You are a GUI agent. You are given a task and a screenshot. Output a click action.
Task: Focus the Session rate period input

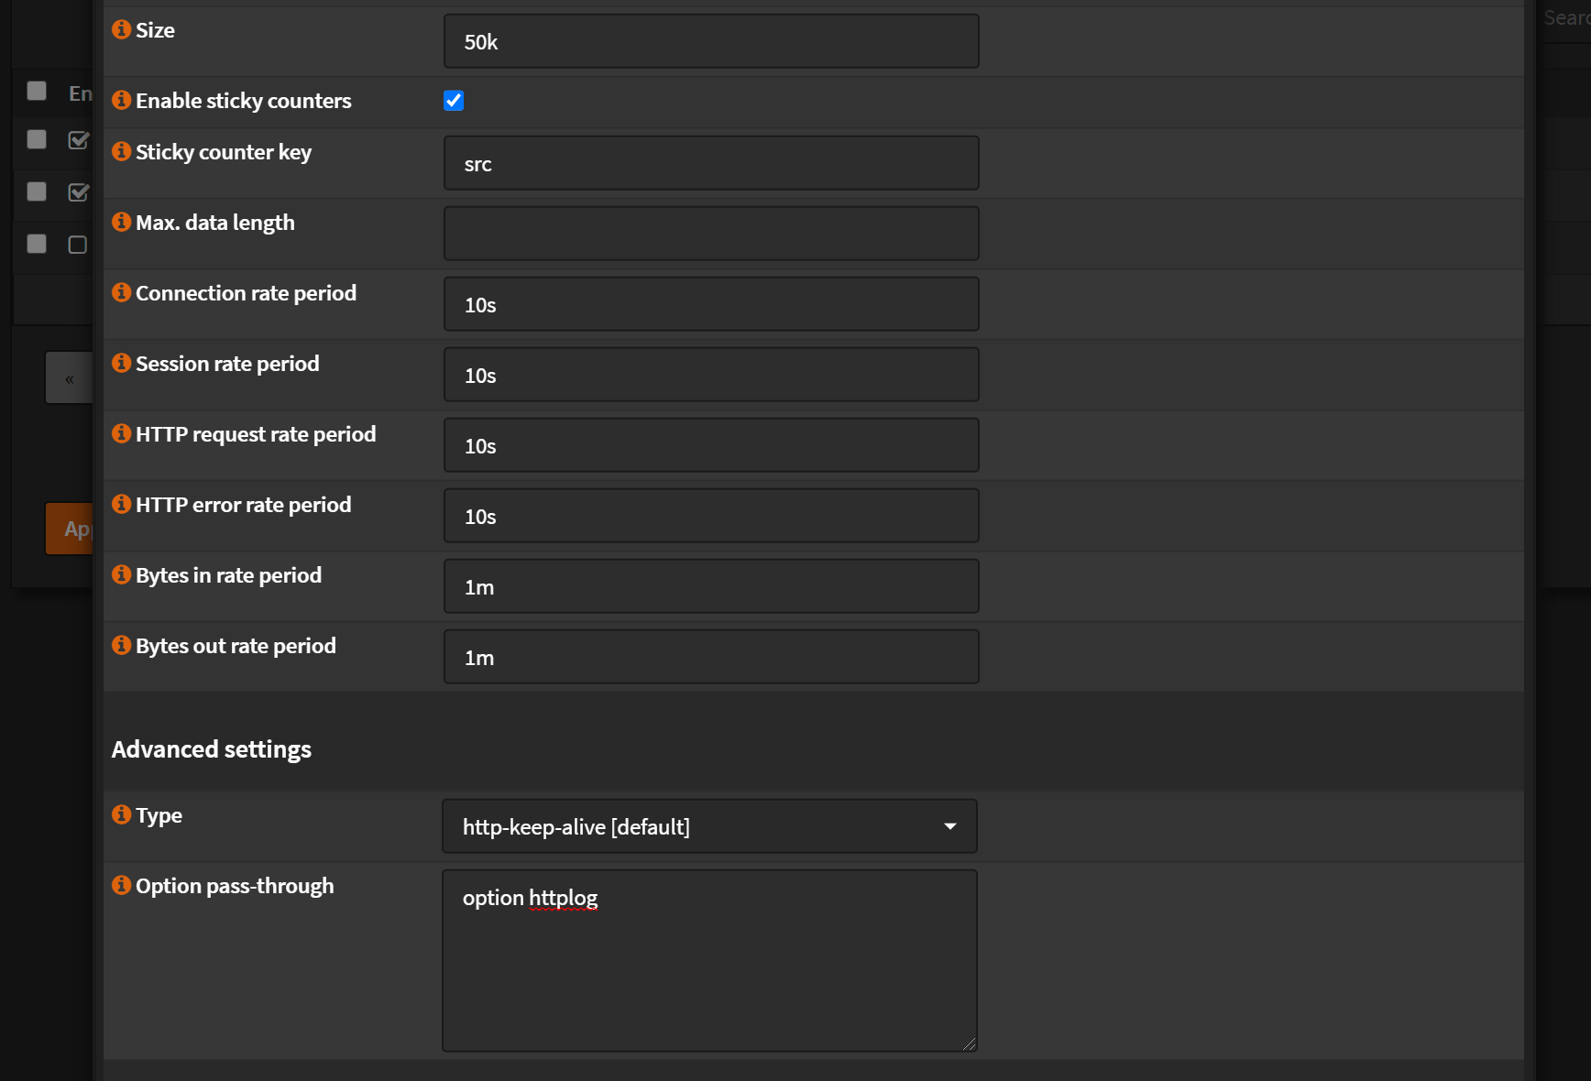711,375
